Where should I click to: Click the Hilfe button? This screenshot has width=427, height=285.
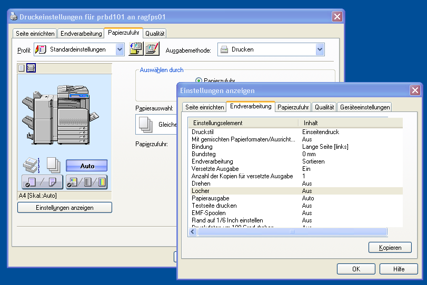pos(399,269)
